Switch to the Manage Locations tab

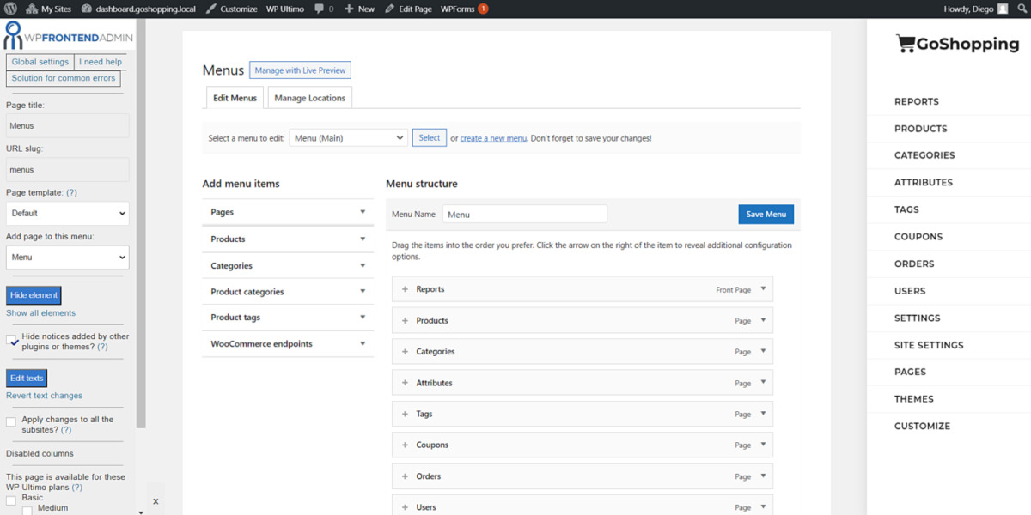(x=309, y=97)
